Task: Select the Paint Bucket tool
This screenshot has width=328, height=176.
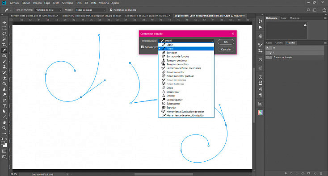Action: 4,84
